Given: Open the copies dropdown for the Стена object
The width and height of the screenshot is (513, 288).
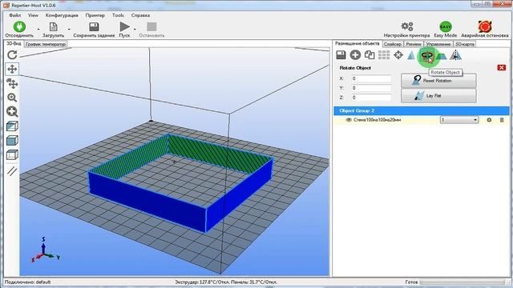Looking at the screenshot, I should (x=459, y=120).
